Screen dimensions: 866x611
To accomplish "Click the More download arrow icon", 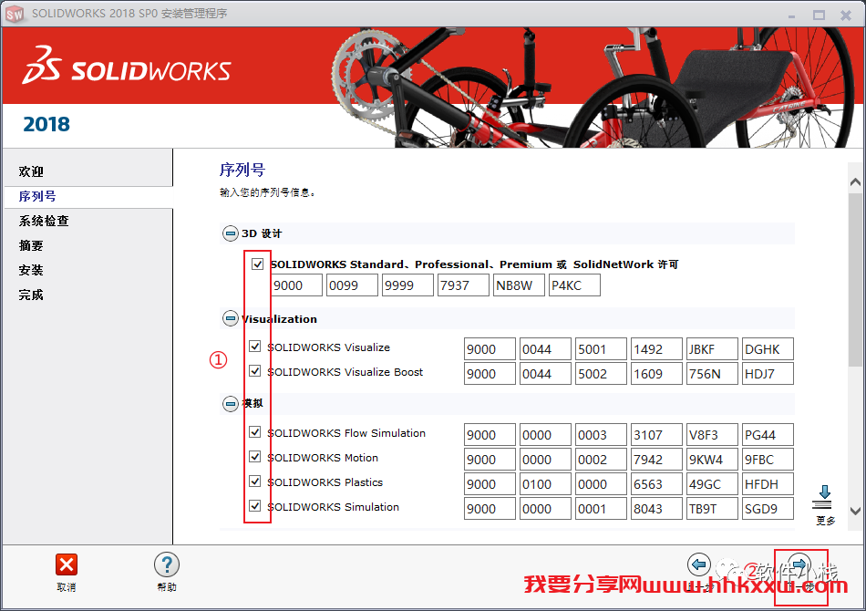I will coord(823,496).
